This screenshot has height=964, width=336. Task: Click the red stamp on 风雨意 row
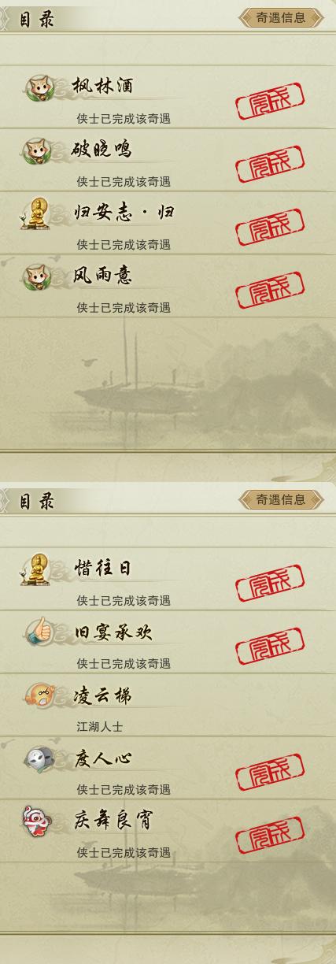270,290
